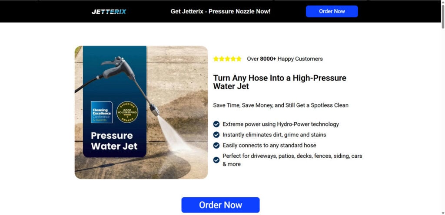
Task: Click the large Order Now button
Action: click(220, 205)
